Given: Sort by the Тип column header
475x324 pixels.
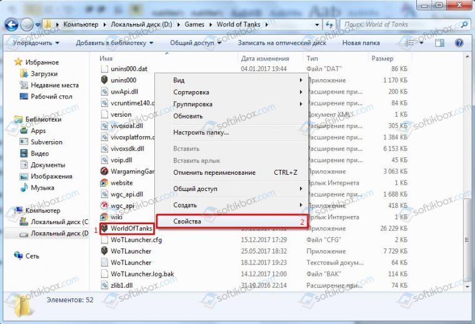Looking at the screenshot, I should click(x=312, y=59).
